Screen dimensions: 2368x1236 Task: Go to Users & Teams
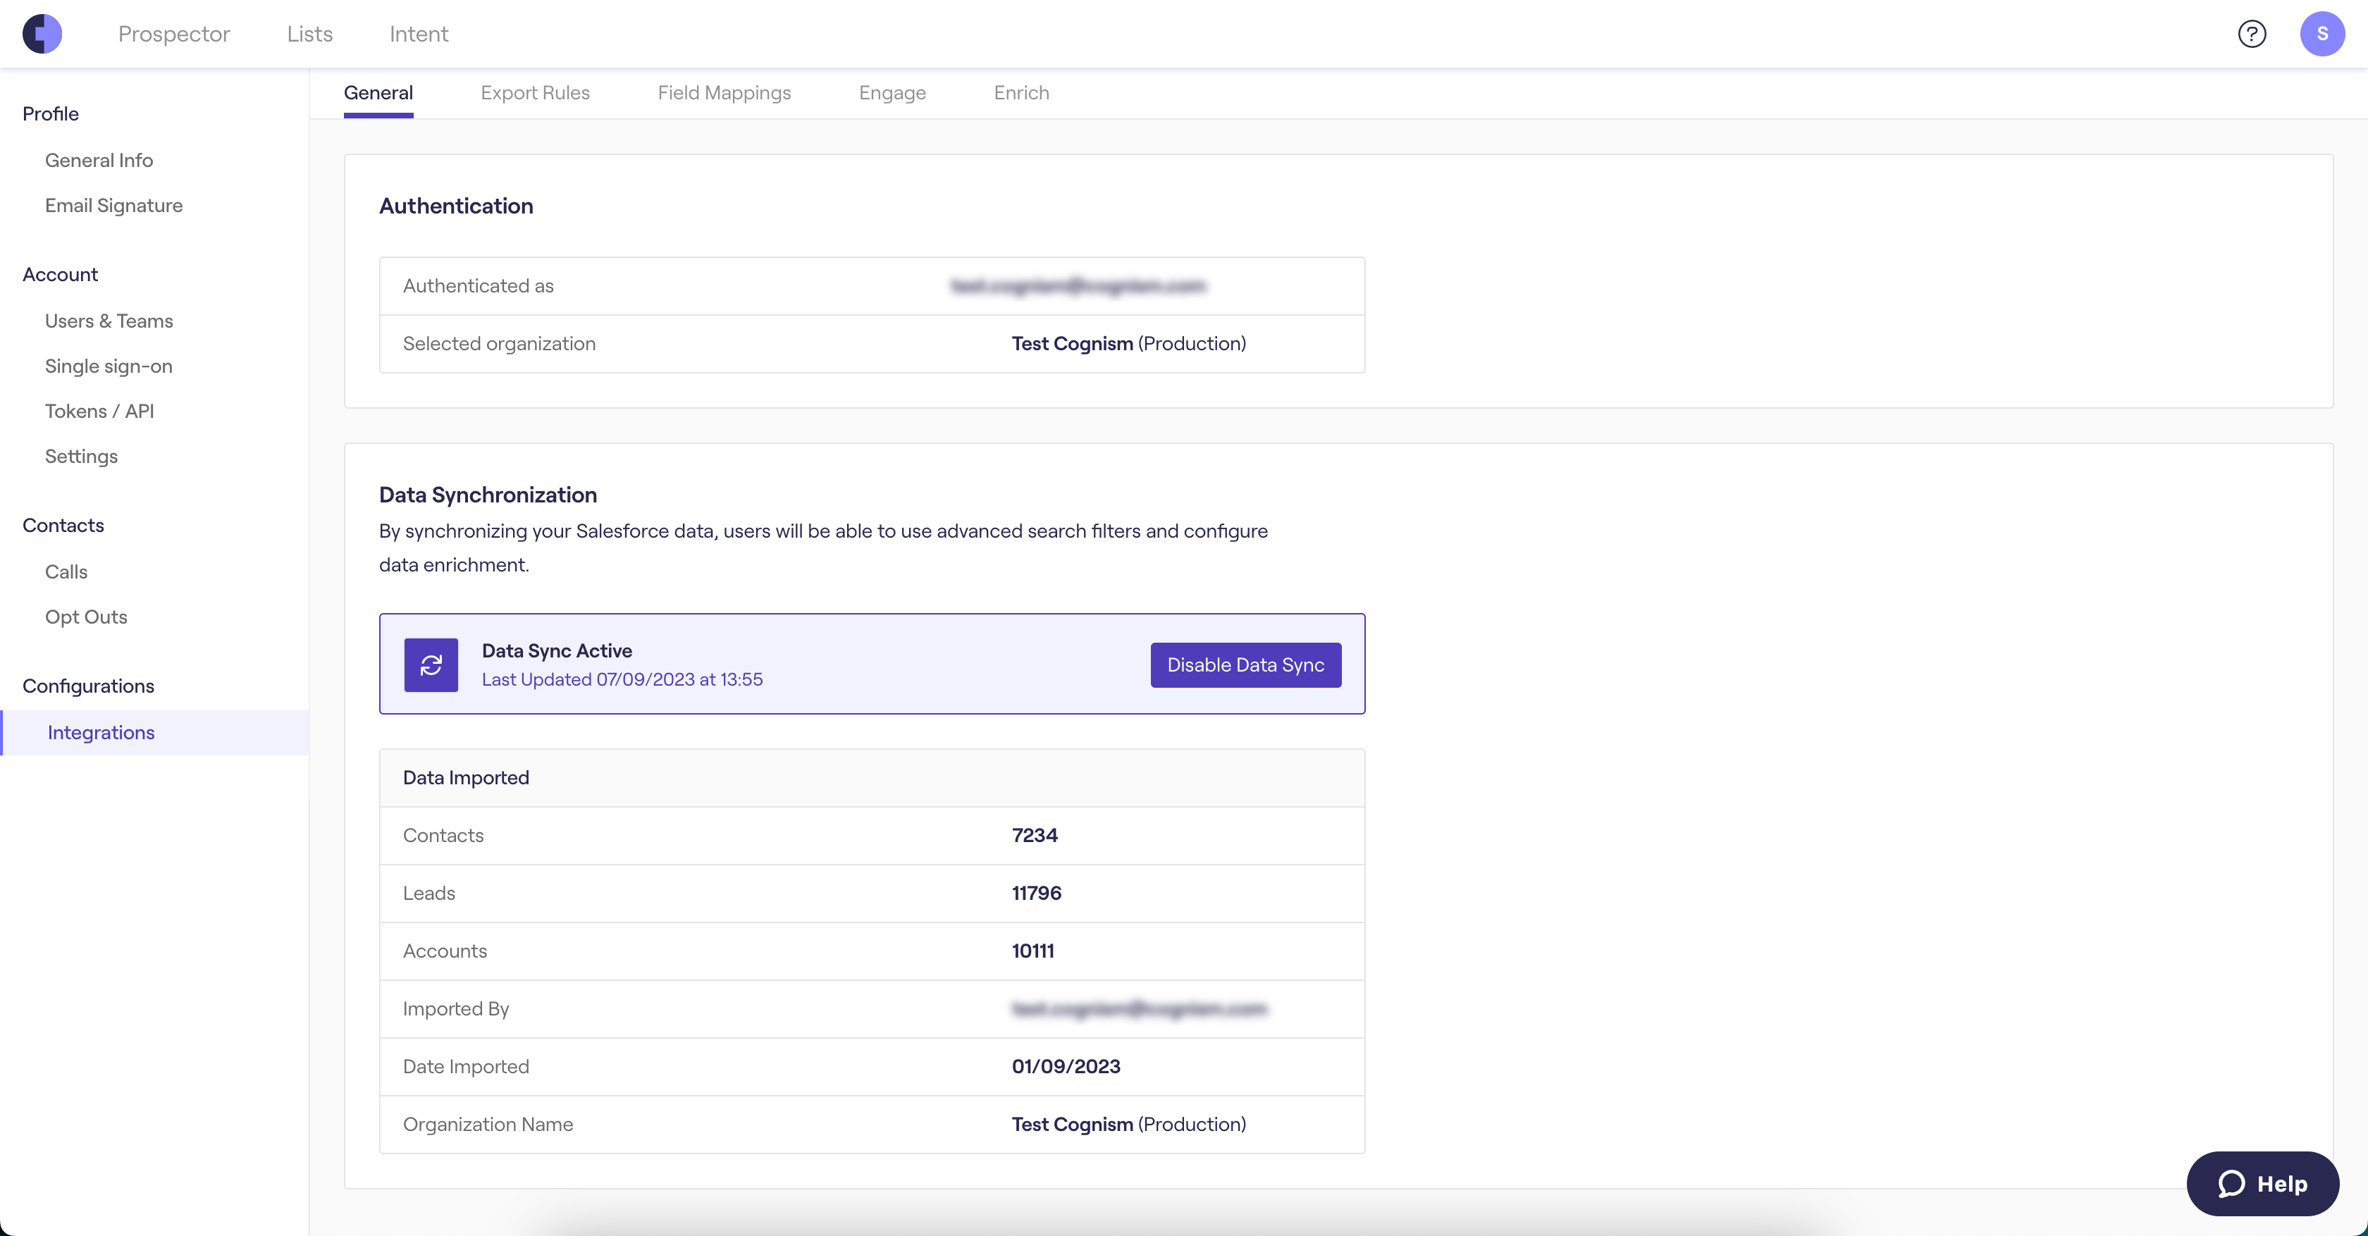pos(109,321)
